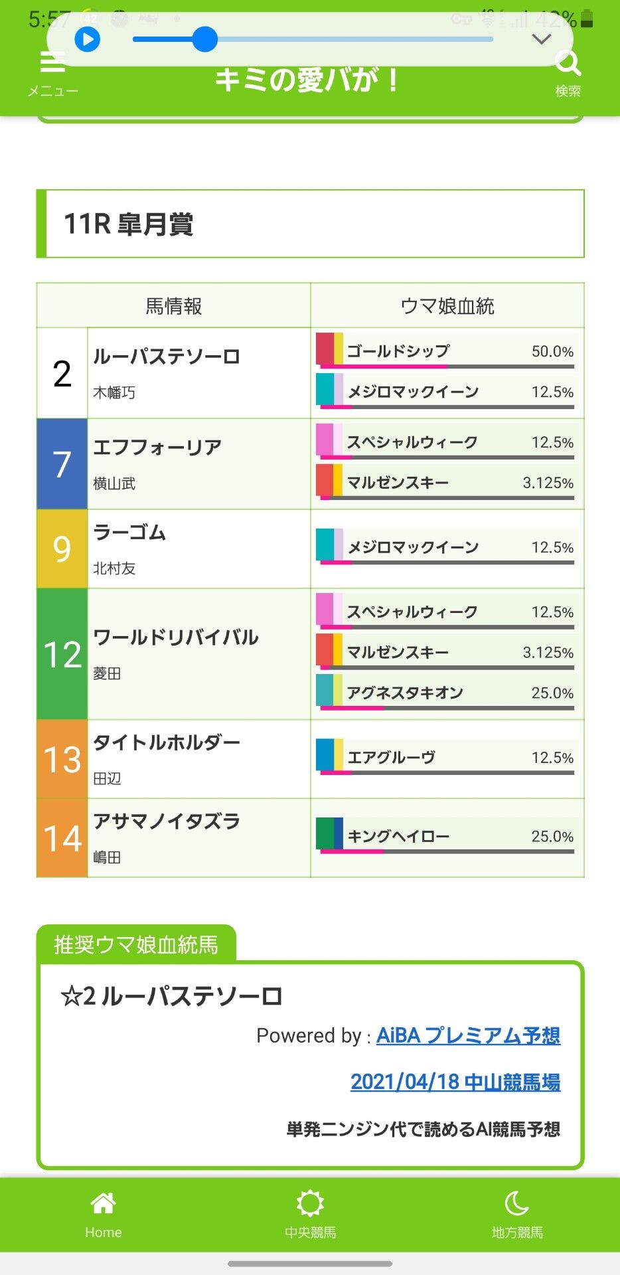Screen dimensions: 620x1275
Task: Select the キングヘイロー color swatch
Action: 329,833
